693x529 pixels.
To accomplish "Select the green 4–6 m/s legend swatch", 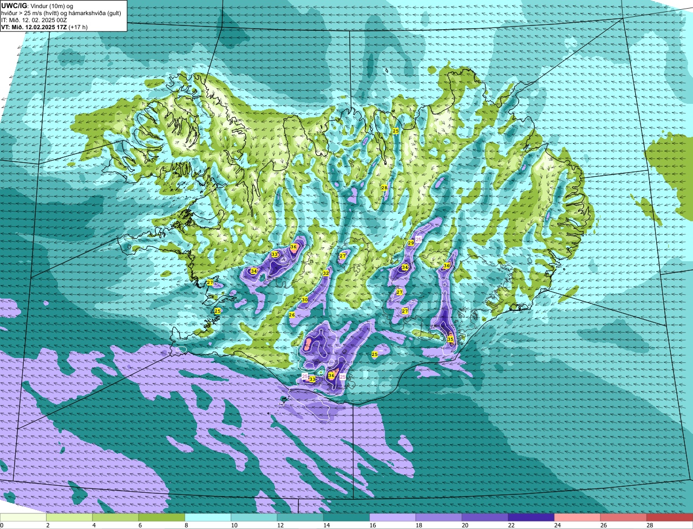I will (x=116, y=517).
